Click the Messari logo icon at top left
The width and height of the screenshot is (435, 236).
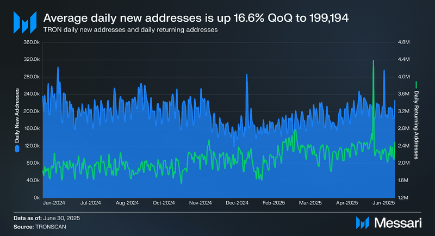coord(25,22)
